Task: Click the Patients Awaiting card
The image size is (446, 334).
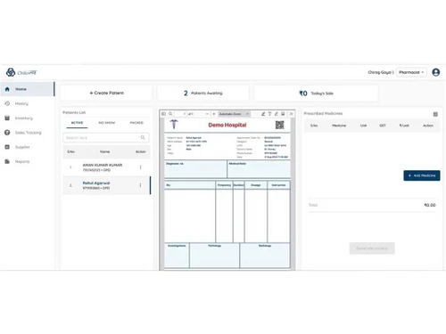Action: [x=203, y=94]
